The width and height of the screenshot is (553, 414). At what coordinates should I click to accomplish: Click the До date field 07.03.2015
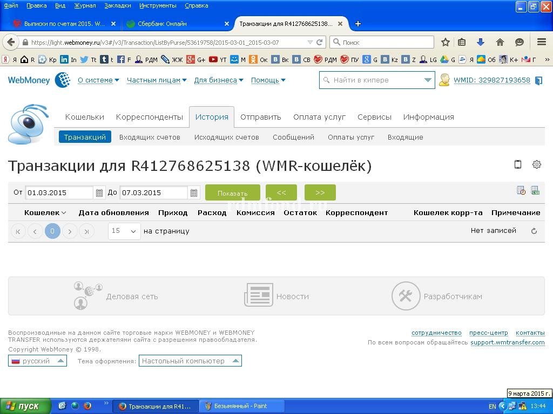point(153,192)
